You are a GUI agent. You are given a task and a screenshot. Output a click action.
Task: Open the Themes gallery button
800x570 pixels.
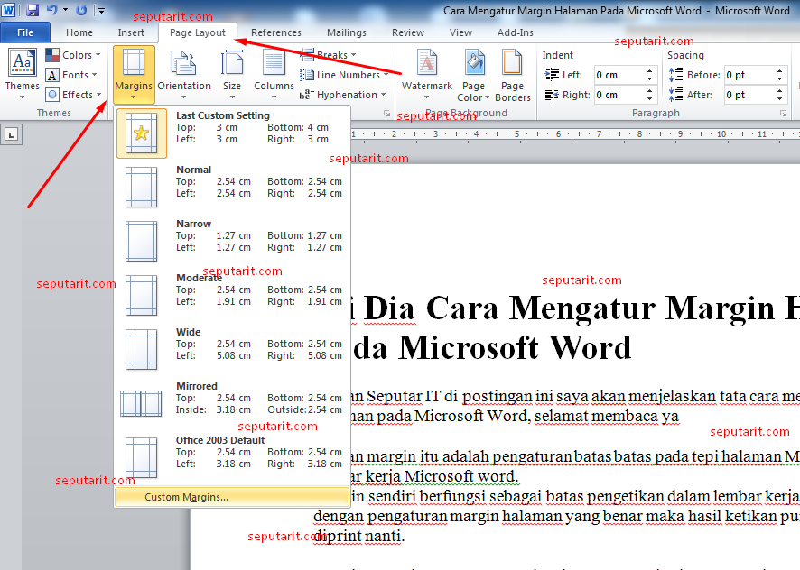coord(22,72)
